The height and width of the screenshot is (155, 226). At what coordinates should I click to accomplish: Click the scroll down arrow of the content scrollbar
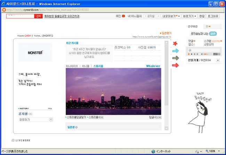pos(166,128)
